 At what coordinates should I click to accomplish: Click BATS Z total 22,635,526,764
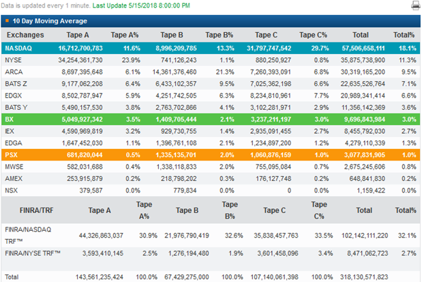(x=363, y=84)
